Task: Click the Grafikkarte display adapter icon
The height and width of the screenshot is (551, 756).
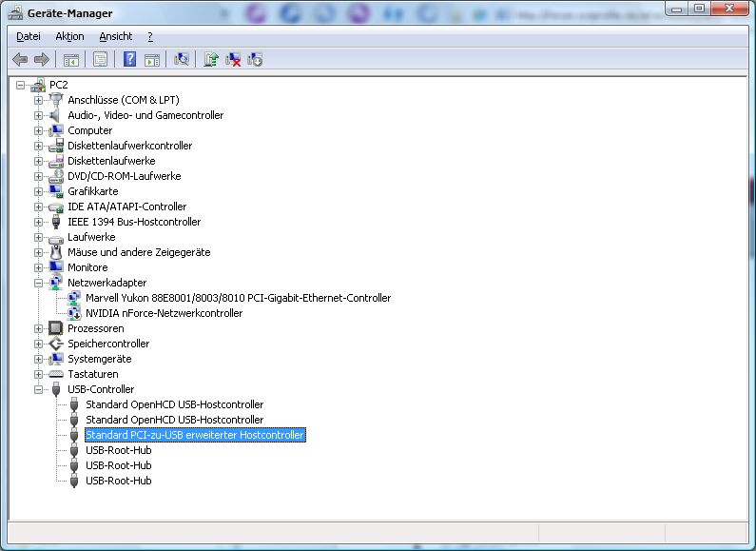Action: tap(56, 191)
